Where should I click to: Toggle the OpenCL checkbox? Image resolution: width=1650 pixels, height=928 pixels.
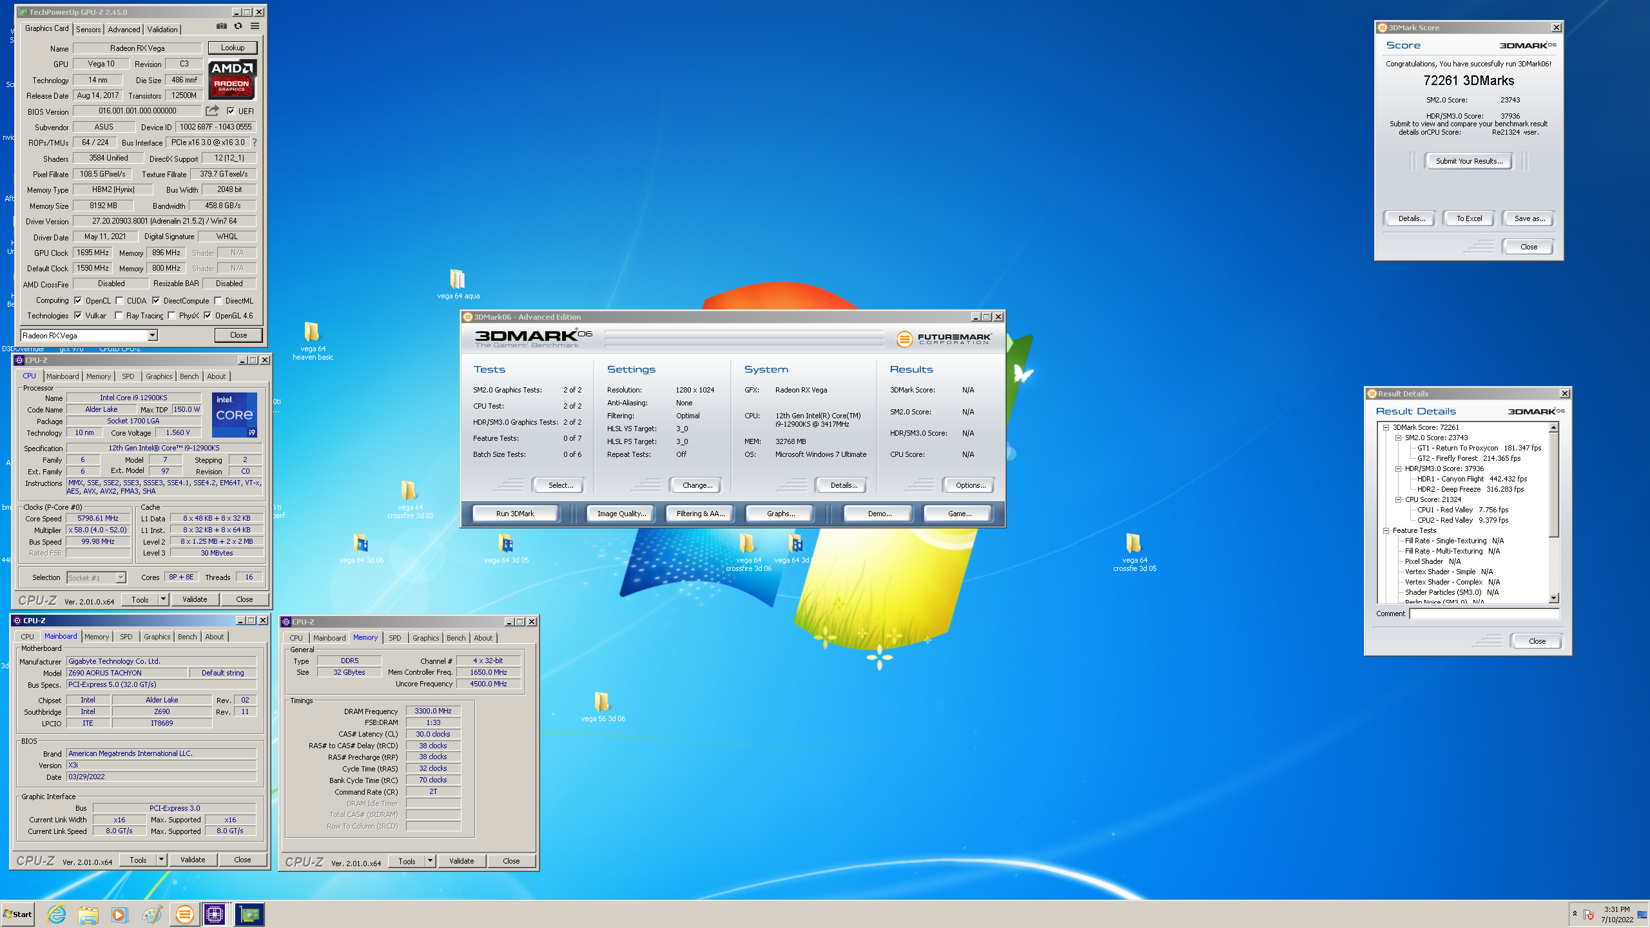tap(78, 300)
